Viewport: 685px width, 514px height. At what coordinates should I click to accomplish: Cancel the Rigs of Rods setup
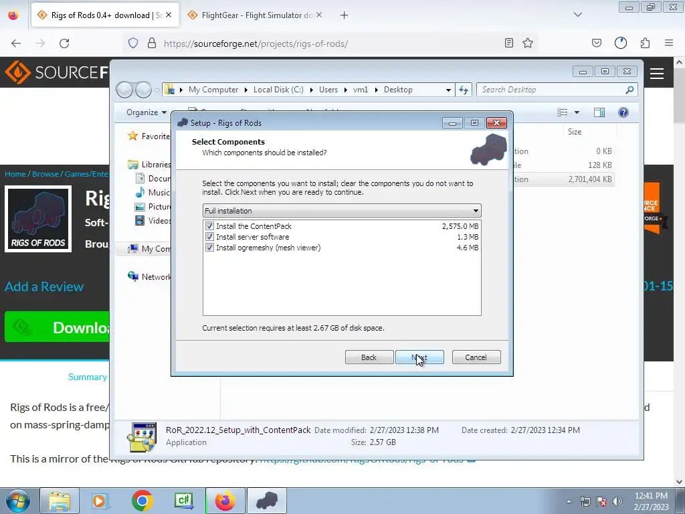476,357
